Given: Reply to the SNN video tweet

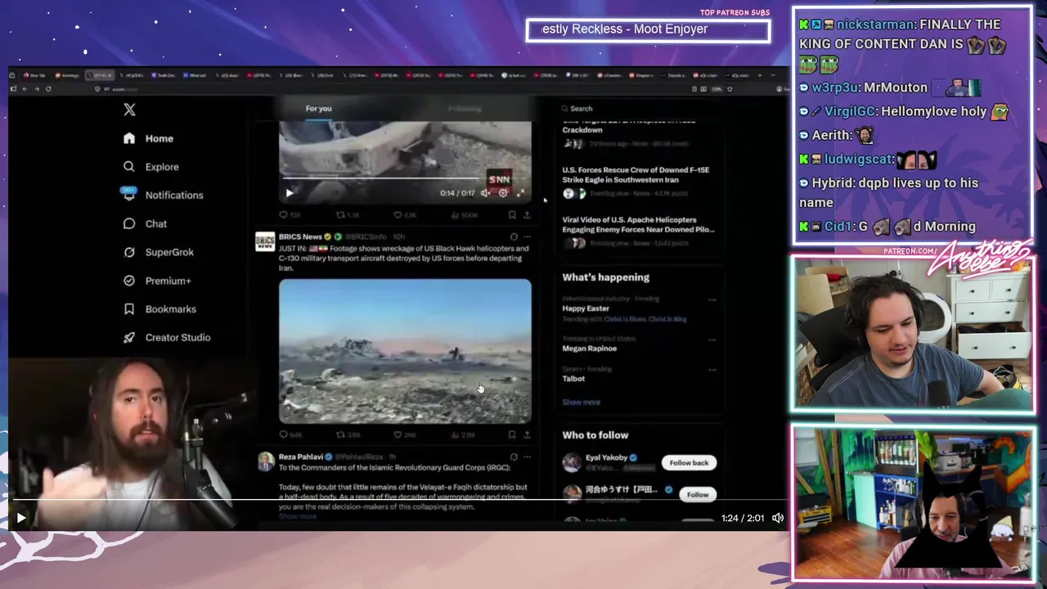Looking at the screenshot, I should click(284, 215).
